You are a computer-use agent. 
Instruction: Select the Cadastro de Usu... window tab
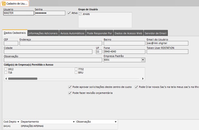15,4
